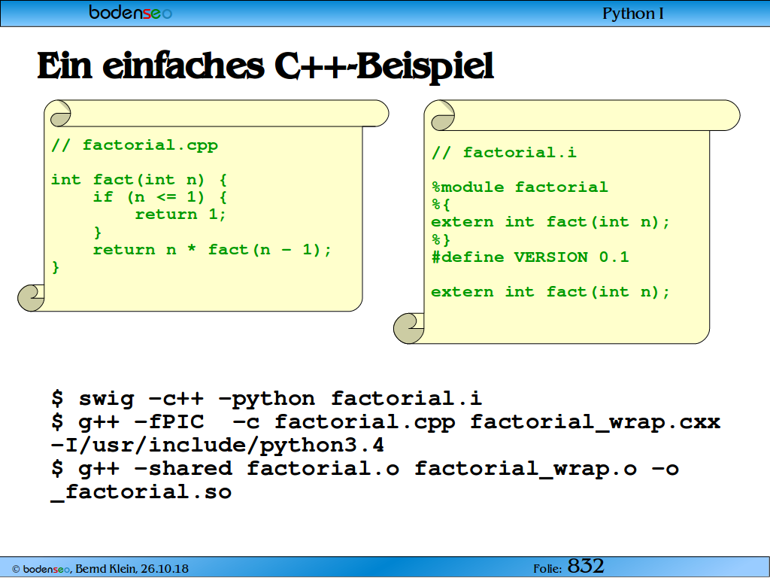This screenshot has width=770, height=578.
Task: Click the bodenseo logo in header
Action: [x=130, y=12]
